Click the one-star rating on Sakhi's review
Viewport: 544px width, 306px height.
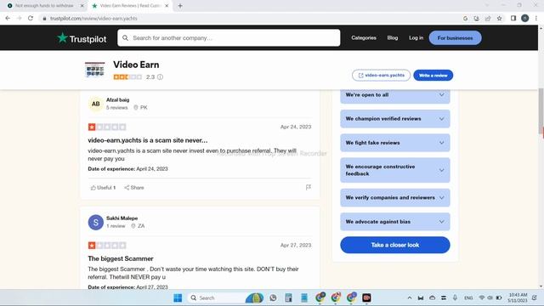coord(107,246)
